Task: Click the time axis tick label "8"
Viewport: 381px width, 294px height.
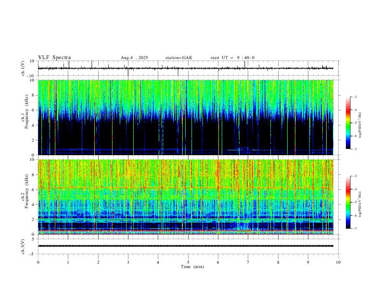Action: 278,262
